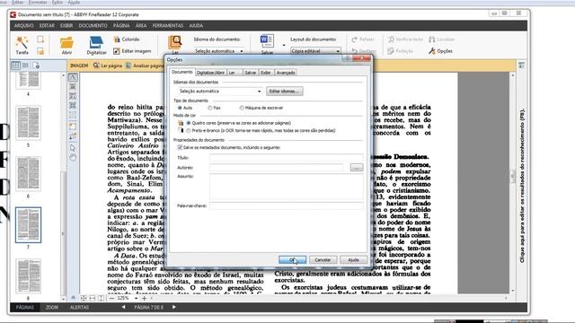The height and width of the screenshot is (323, 575).
Task: Click Analisar página in image toolbar
Action: (145, 65)
